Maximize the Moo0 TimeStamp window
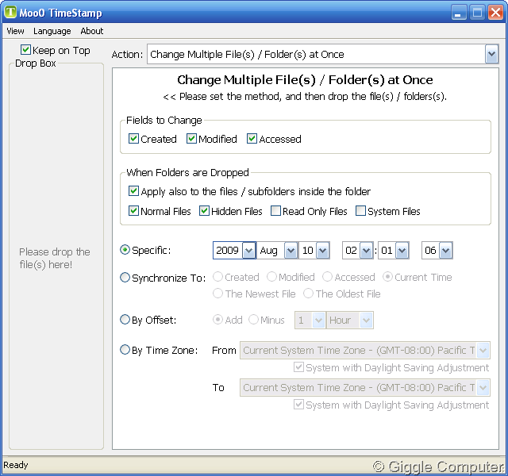This screenshot has height=476, width=508. point(477,13)
